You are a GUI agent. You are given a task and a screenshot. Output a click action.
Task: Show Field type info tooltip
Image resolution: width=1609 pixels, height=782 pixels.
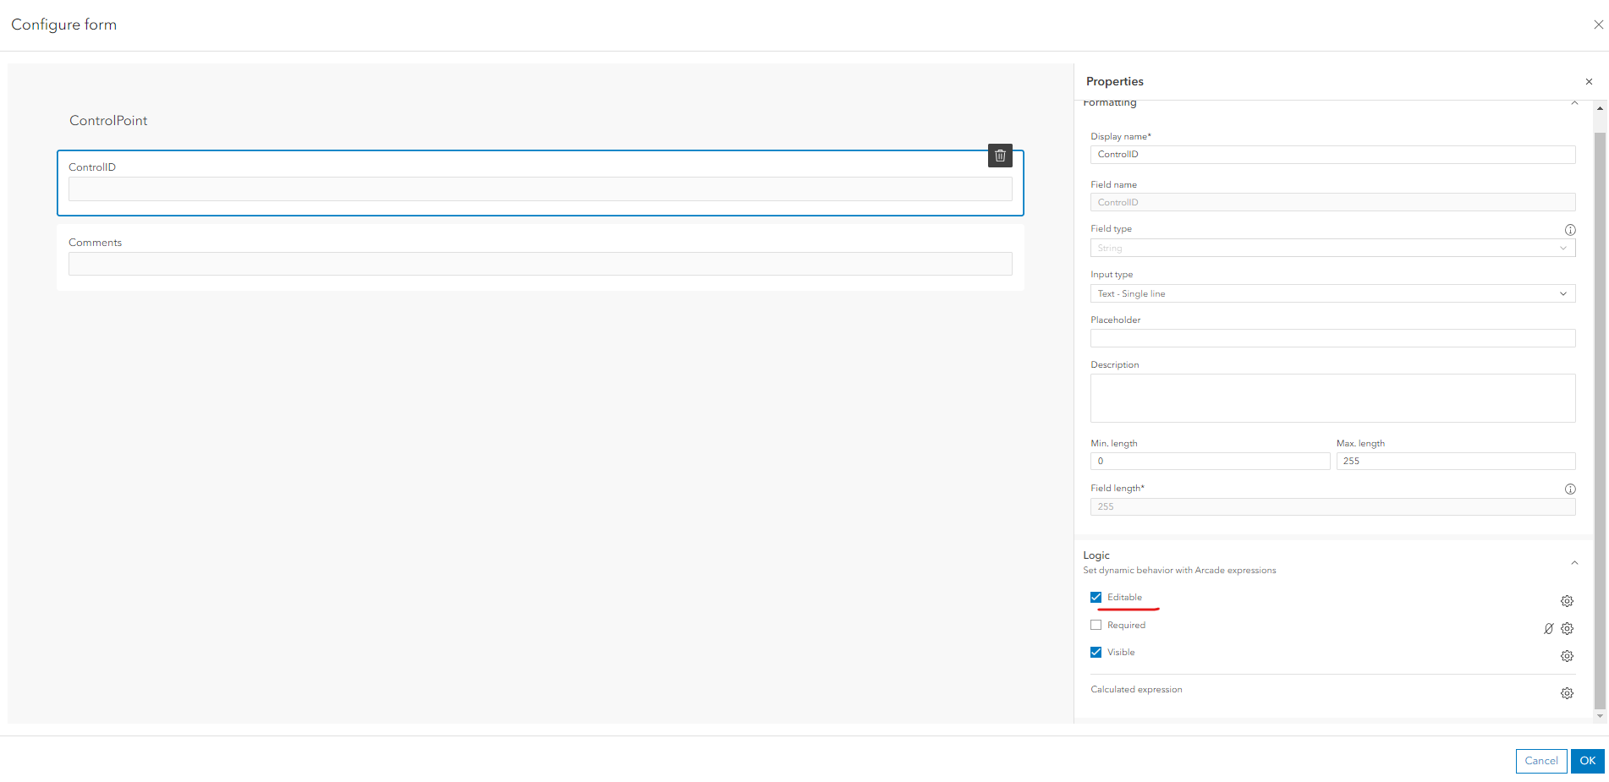point(1570,230)
